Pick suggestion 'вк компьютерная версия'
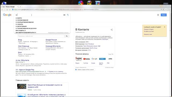 (x=24, y=22)
